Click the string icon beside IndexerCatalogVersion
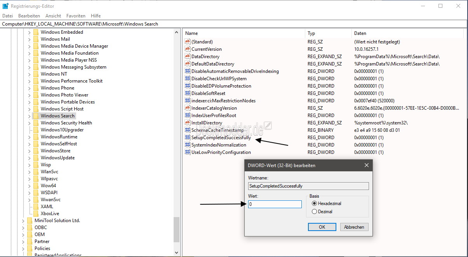 [x=188, y=108]
